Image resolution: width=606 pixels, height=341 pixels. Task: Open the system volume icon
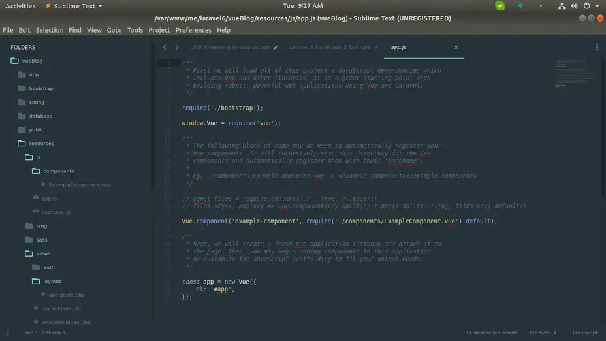(574, 6)
